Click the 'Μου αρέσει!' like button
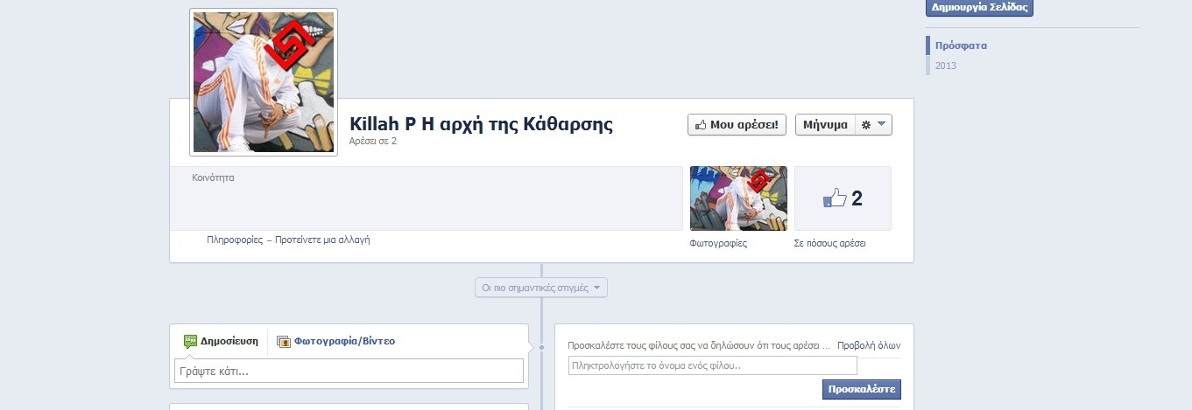The height and width of the screenshot is (410, 1192). click(737, 125)
